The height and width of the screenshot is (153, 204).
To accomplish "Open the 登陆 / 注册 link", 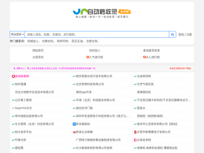I will (x=185, y=35).
